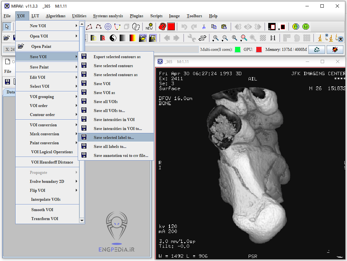Click the VOI menu scroll down arrow
Viewport: 347px width, 261px height.
(x=82, y=220)
